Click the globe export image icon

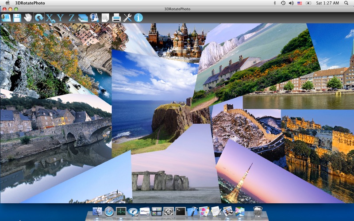click(94, 18)
